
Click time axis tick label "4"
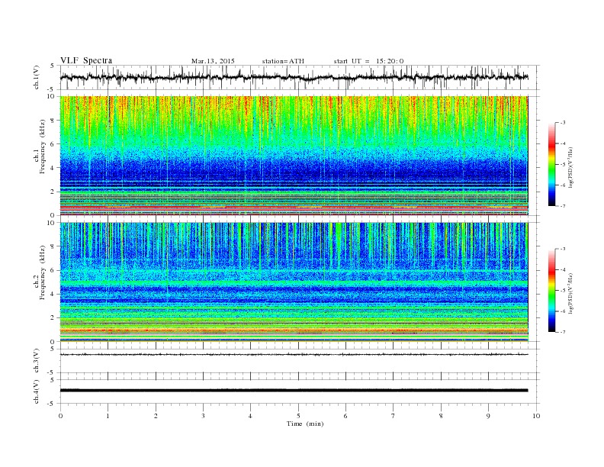pyautogui.click(x=250, y=416)
